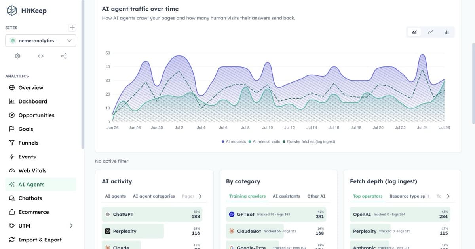Open site settings gear icon
The width and height of the screenshot is (475, 249).
coord(17,56)
